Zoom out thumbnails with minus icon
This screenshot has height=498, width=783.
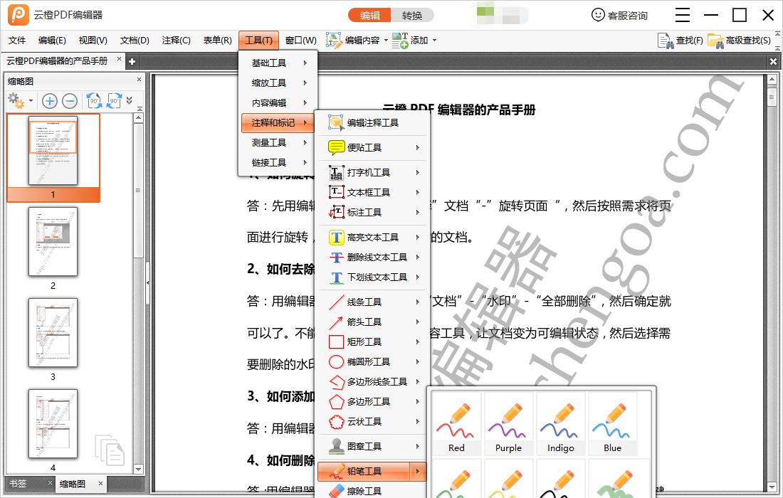point(70,101)
